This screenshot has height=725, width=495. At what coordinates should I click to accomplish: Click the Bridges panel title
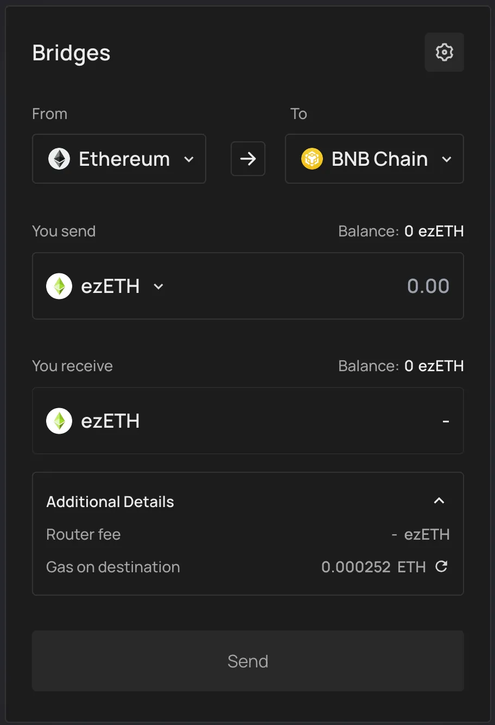pyautogui.click(x=71, y=53)
